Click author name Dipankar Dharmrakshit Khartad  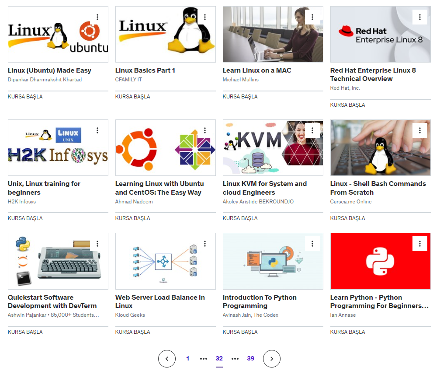45,80
